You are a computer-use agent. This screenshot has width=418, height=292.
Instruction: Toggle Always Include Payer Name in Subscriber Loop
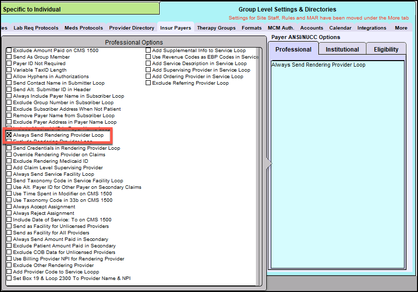(9, 96)
